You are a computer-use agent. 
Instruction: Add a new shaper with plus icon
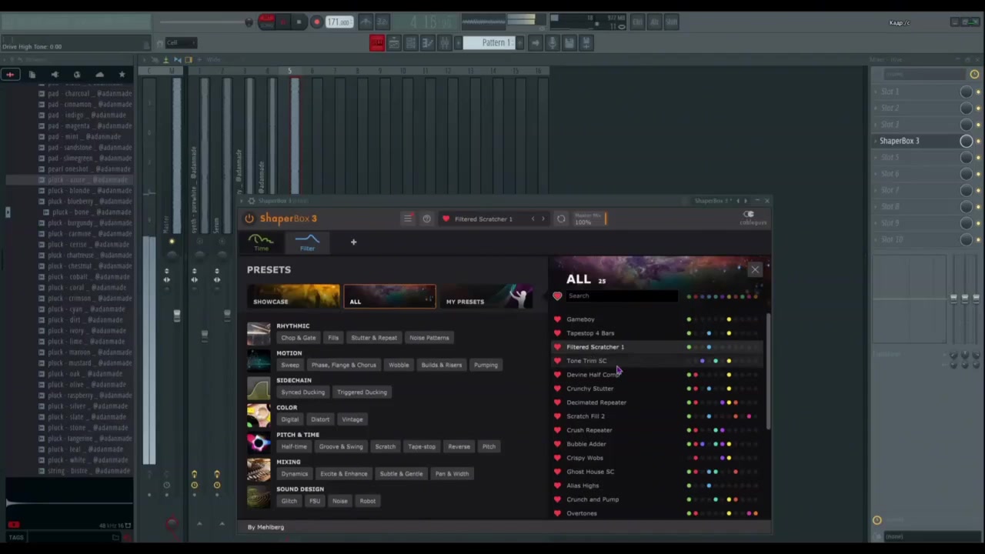pyautogui.click(x=353, y=242)
